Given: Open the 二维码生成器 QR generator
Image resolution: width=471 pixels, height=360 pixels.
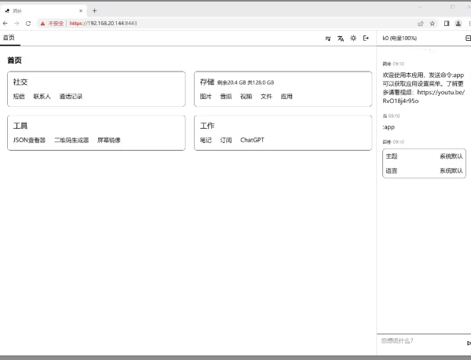Looking at the screenshot, I should (x=71, y=140).
